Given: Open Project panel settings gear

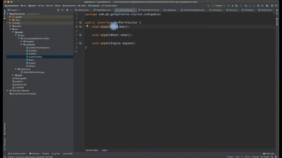Looking at the screenshot, I should coord(67,10).
